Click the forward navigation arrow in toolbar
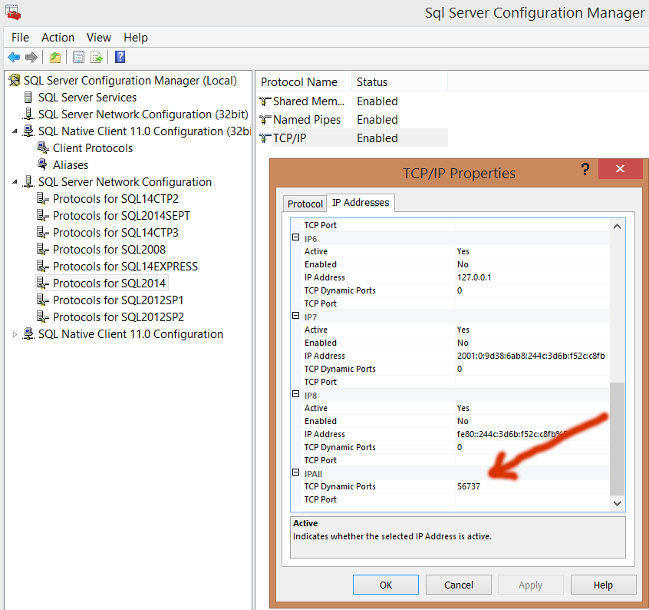 pyautogui.click(x=30, y=57)
